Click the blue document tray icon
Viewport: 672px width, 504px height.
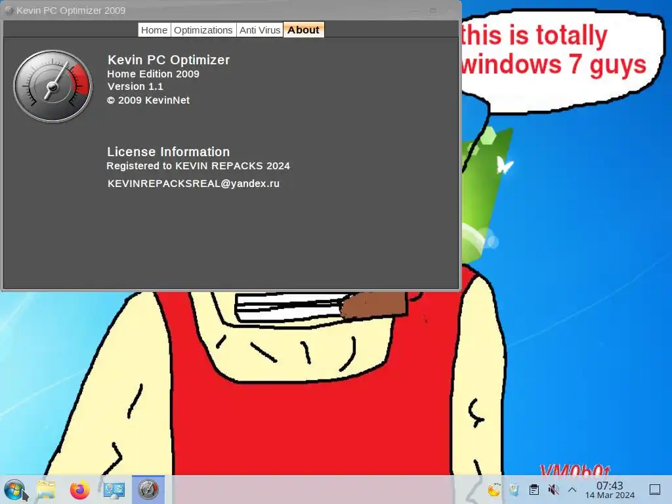(x=514, y=490)
